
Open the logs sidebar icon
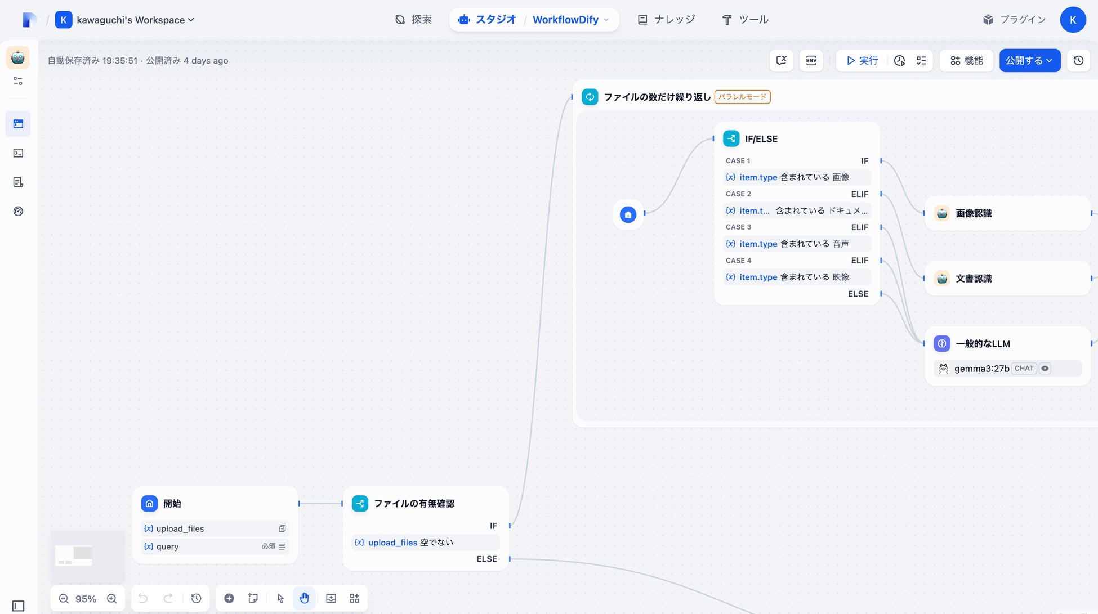(18, 182)
